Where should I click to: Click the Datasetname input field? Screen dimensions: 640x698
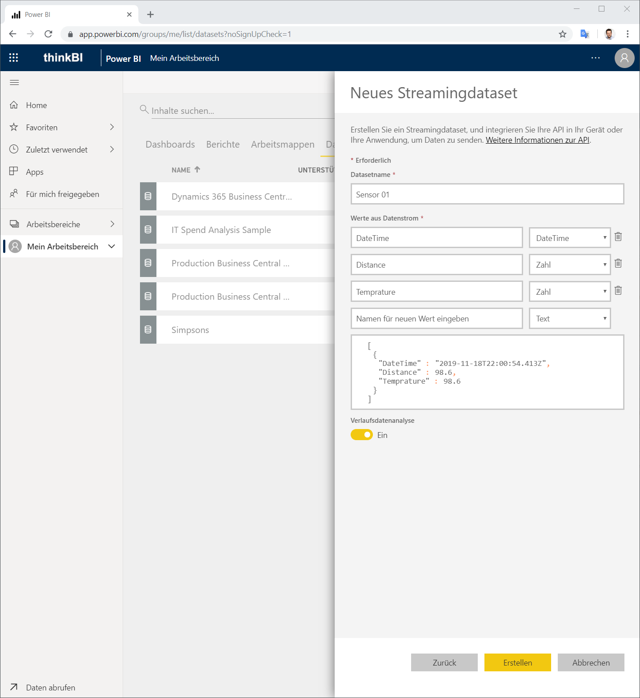(488, 194)
